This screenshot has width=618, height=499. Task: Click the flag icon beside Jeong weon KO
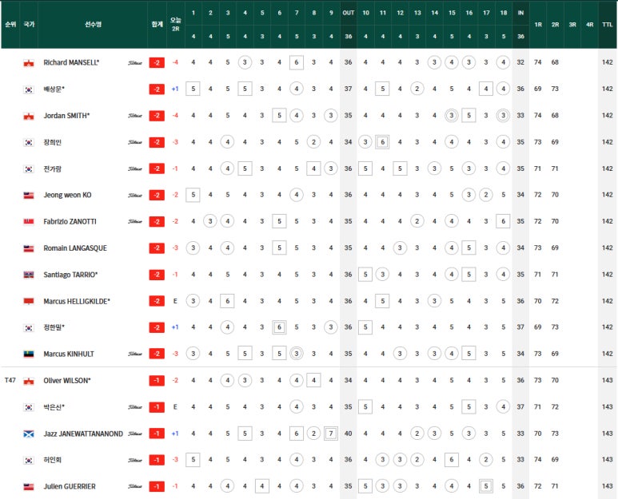click(x=28, y=195)
